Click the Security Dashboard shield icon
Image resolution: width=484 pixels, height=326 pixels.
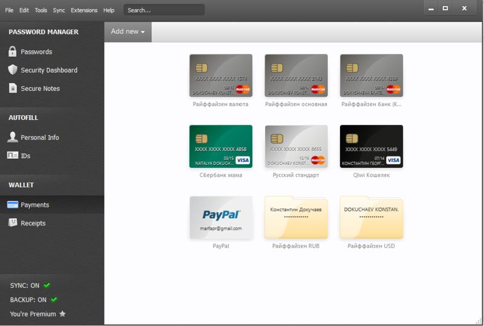[x=12, y=70]
